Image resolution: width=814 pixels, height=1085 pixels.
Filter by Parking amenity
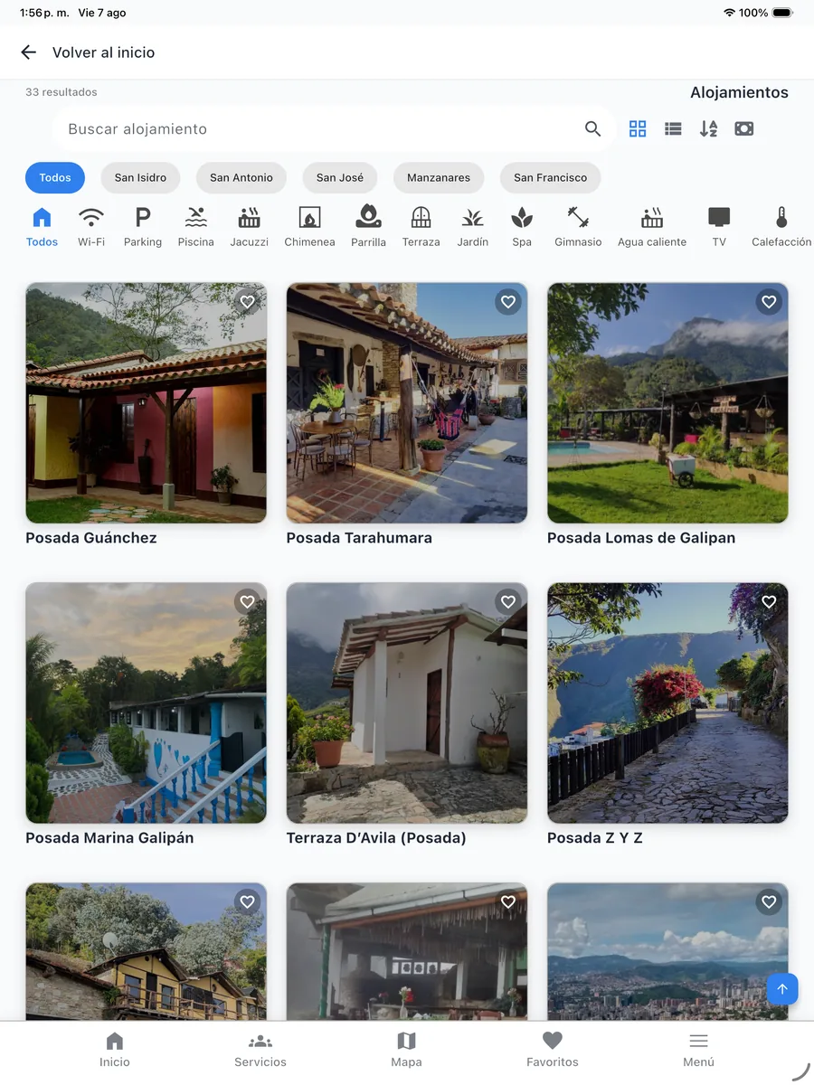coord(143,226)
